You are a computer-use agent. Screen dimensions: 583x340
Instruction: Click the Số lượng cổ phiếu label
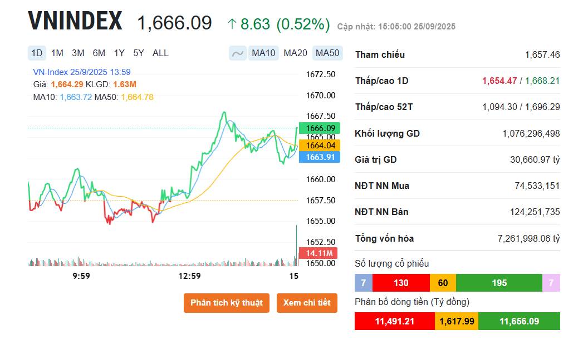(391, 264)
